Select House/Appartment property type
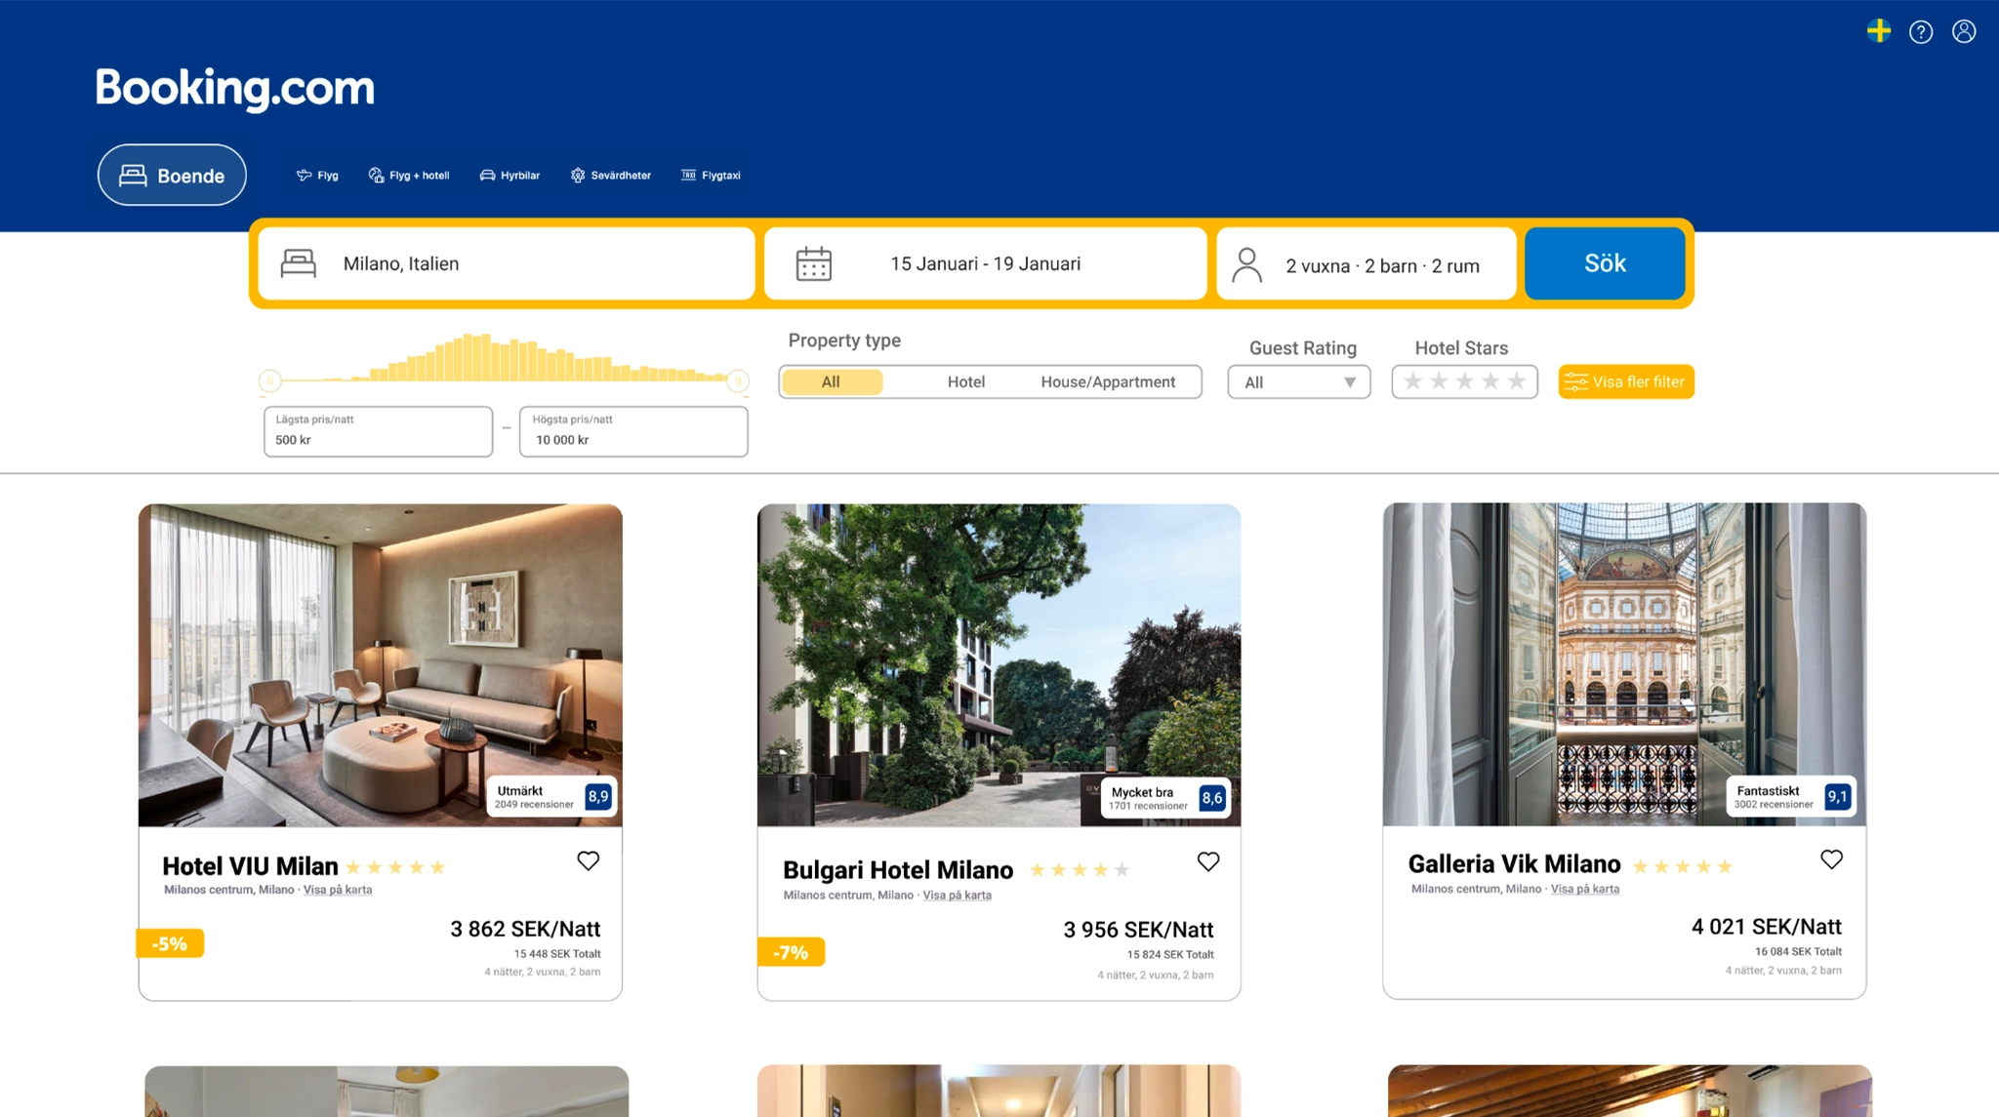Viewport: 1999px width, 1117px height. (1108, 382)
